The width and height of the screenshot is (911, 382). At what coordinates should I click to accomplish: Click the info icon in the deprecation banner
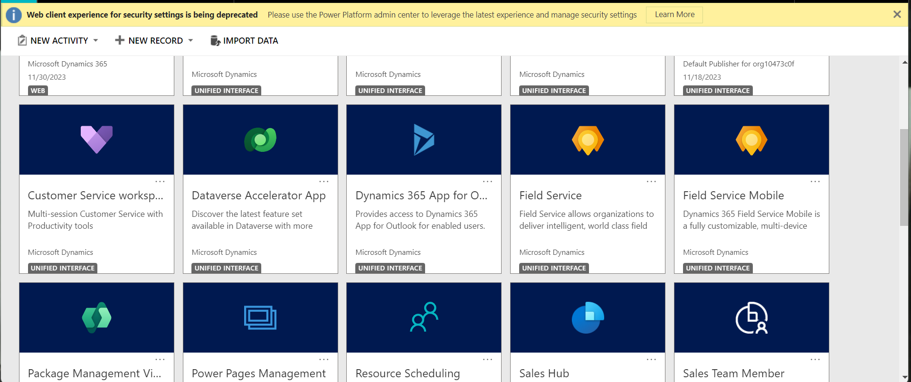point(14,15)
